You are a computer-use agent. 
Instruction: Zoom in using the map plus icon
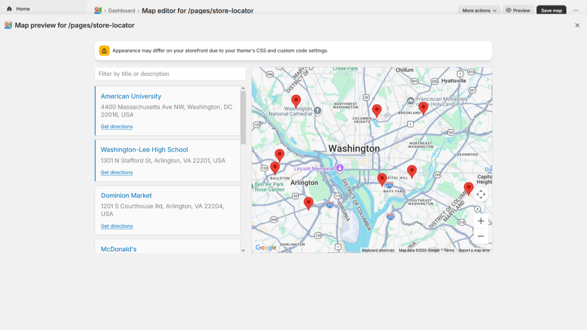(x=481, y=221)
